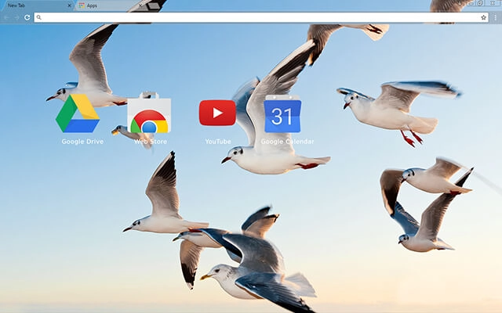This screenshot has height=313, width=502.
Task: Switch to the Apps tab
Action: pos(111,5)
